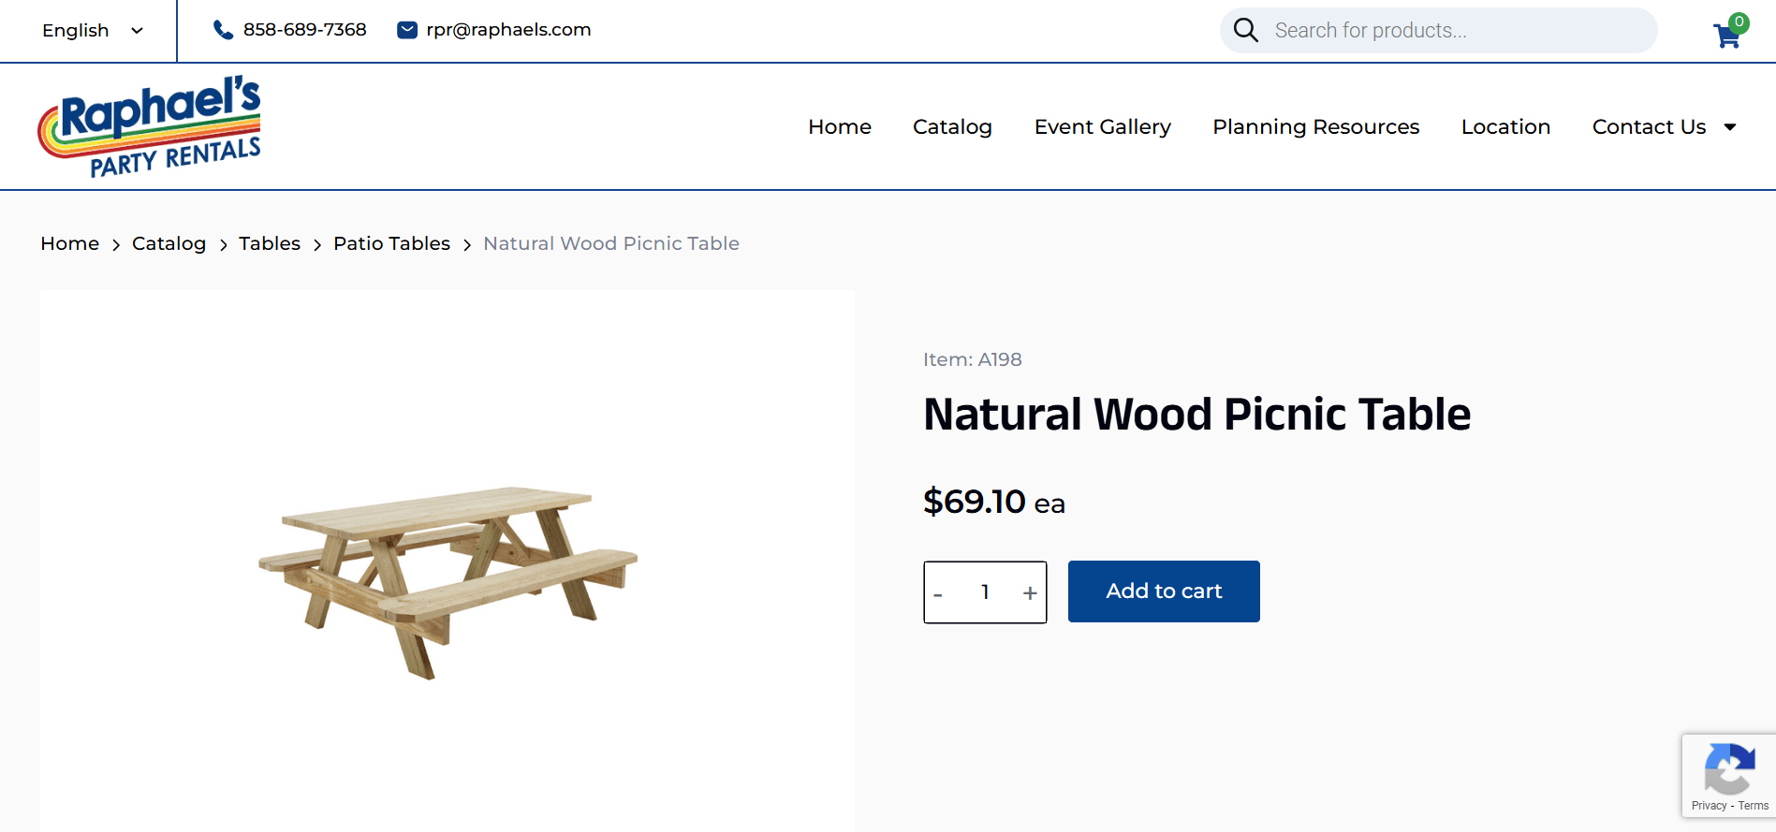The height and width of the screenshot is (832, 1776).
Task: Click the Patio Tables breadcrumb
Action: click(x=391, y=243)
